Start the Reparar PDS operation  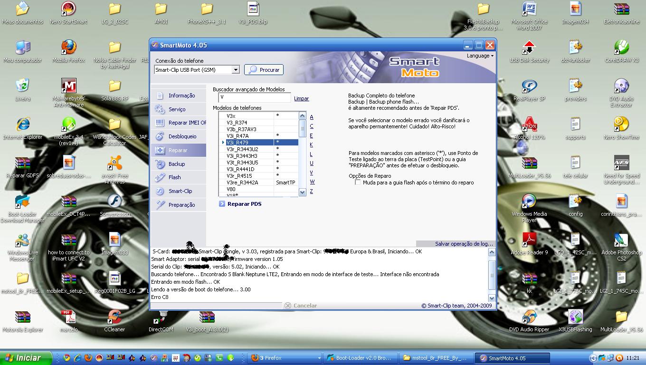pyautogui.click(x=240, y=204)
